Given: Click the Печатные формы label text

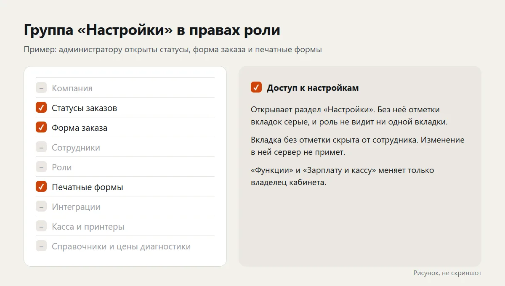Looking at the screenshot, I should (x=88, y=187).
